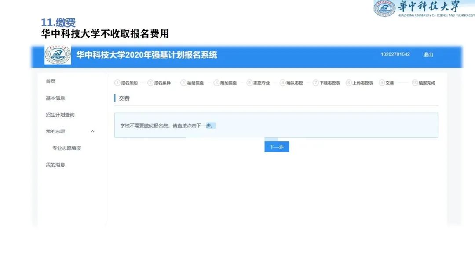
Task: Go to step 3 破格信息
Action: [192, 83]
